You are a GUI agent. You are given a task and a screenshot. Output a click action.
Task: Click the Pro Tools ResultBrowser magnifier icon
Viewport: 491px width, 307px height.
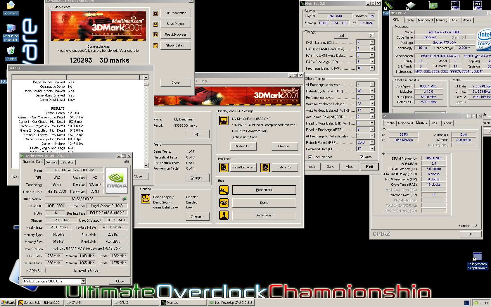click(x=224, y=168)
